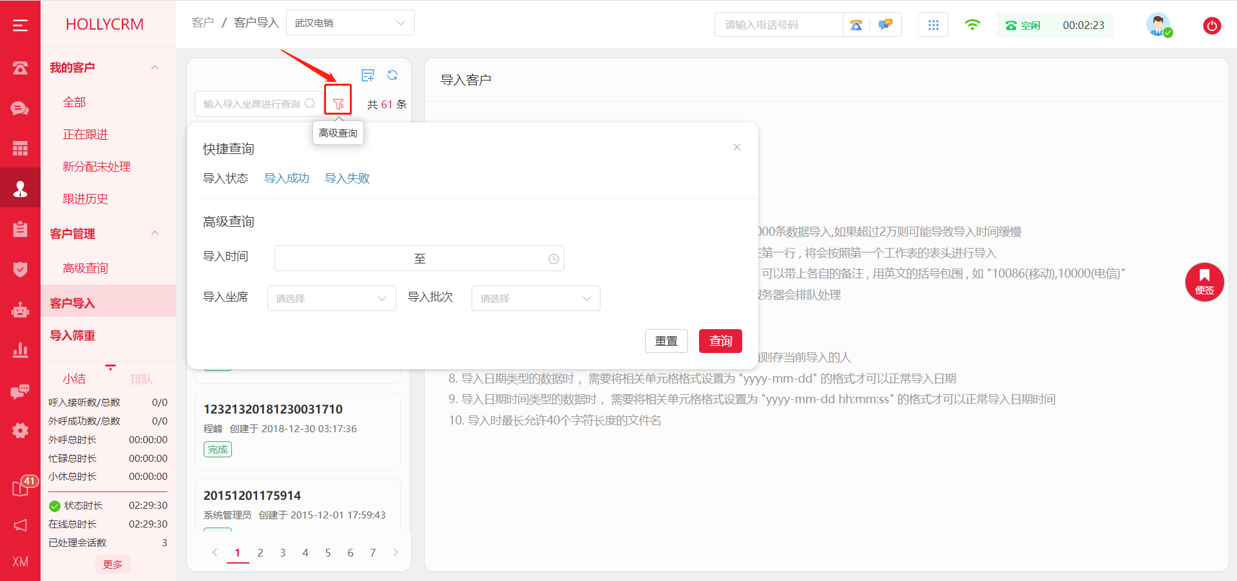Click the dial phone icon beside number input
Screen dimensions: 1237x581
(856, 25)
